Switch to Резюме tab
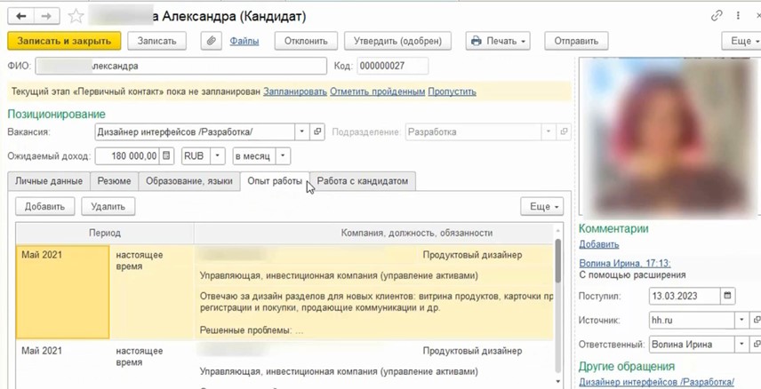761x389 pixels. pyautogui.click(x=114, y=181)
